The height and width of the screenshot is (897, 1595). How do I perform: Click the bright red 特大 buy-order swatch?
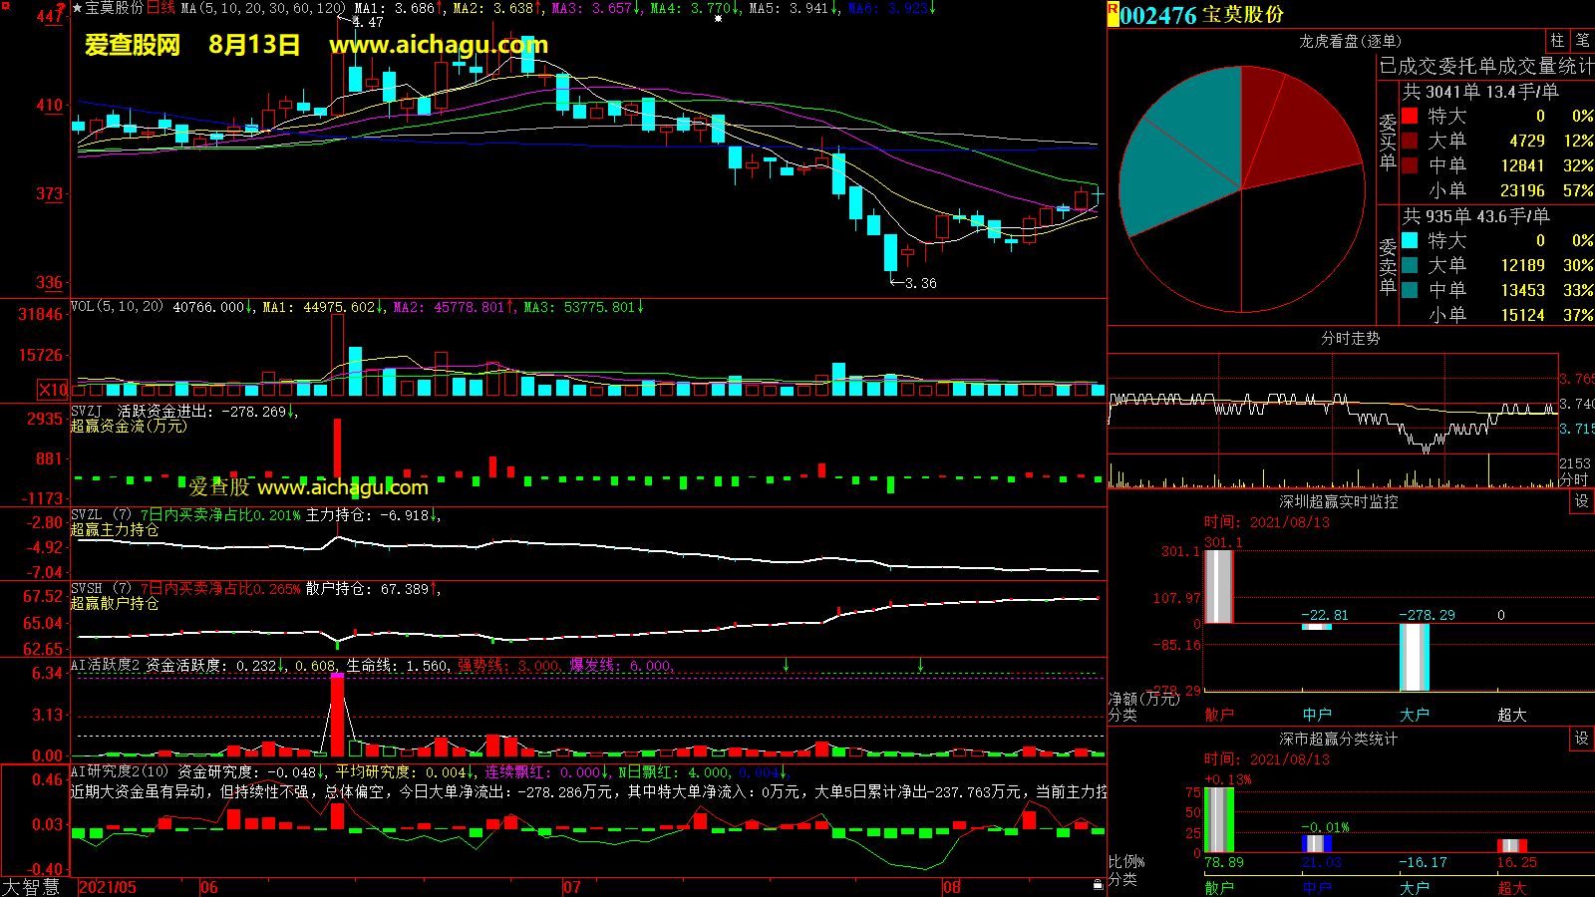[x=1410, y=116]
